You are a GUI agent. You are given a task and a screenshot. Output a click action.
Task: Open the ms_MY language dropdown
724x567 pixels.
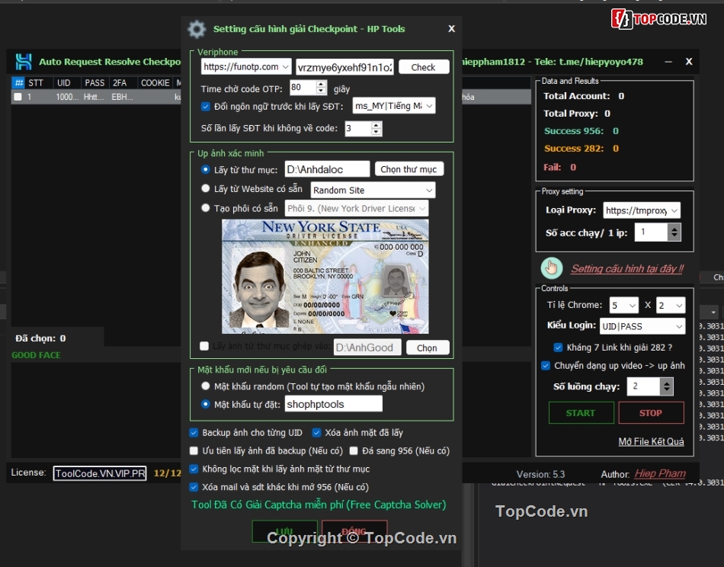pyautogui.click(x=394, y=106)
